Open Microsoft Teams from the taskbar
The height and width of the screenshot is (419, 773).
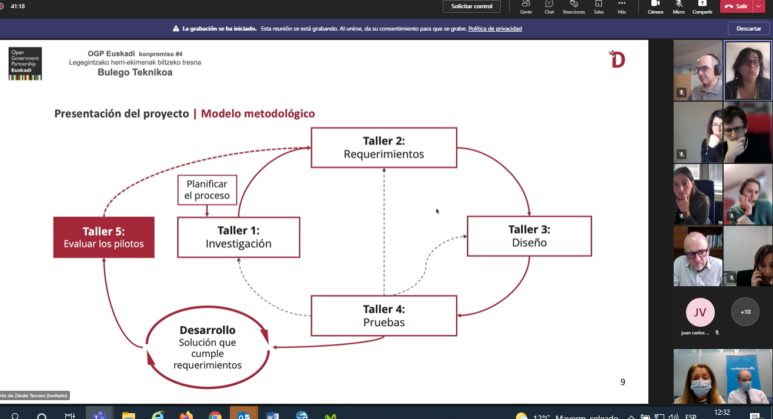[x=98, y=415]
